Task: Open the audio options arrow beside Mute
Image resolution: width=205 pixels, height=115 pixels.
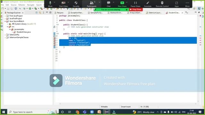Action: (x=54, y=2)
